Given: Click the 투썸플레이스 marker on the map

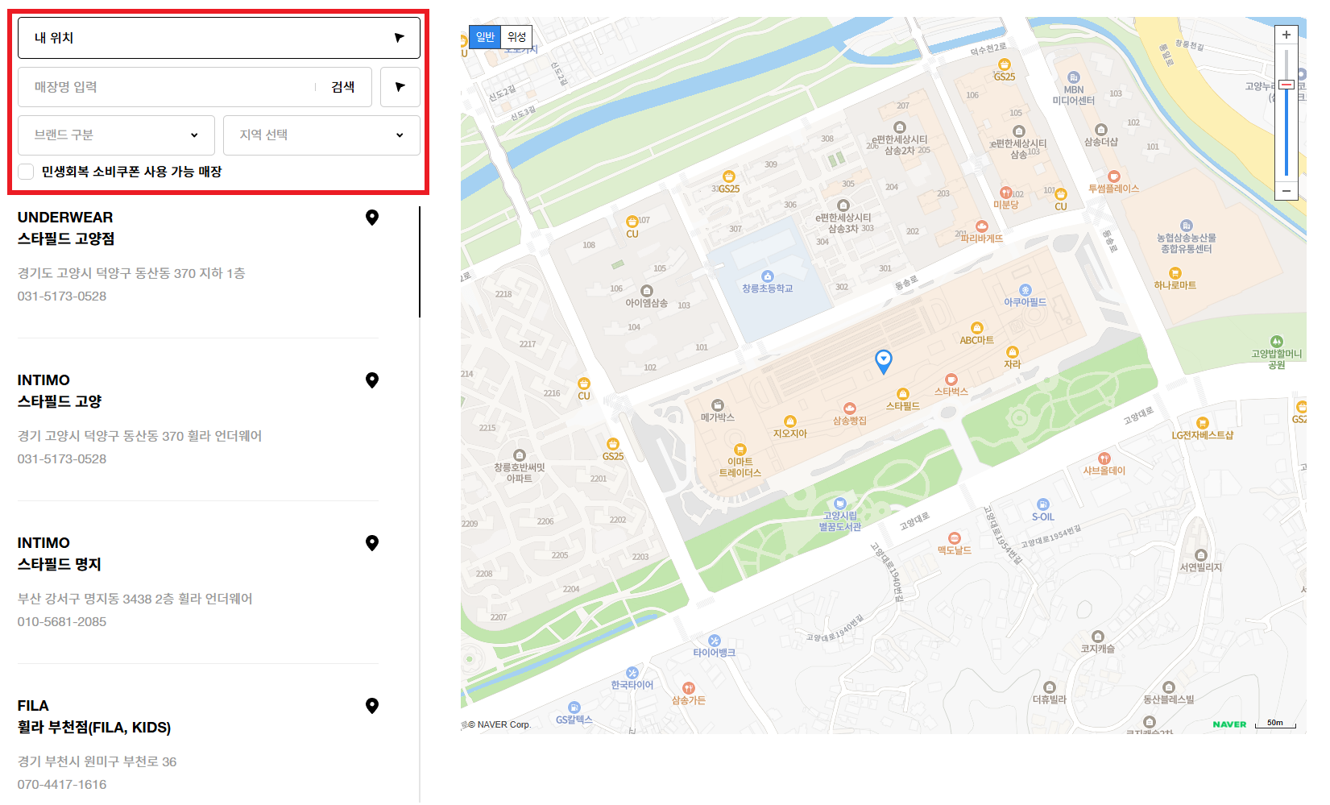Looking at the screenshot, I should (x=1114, y=176).
